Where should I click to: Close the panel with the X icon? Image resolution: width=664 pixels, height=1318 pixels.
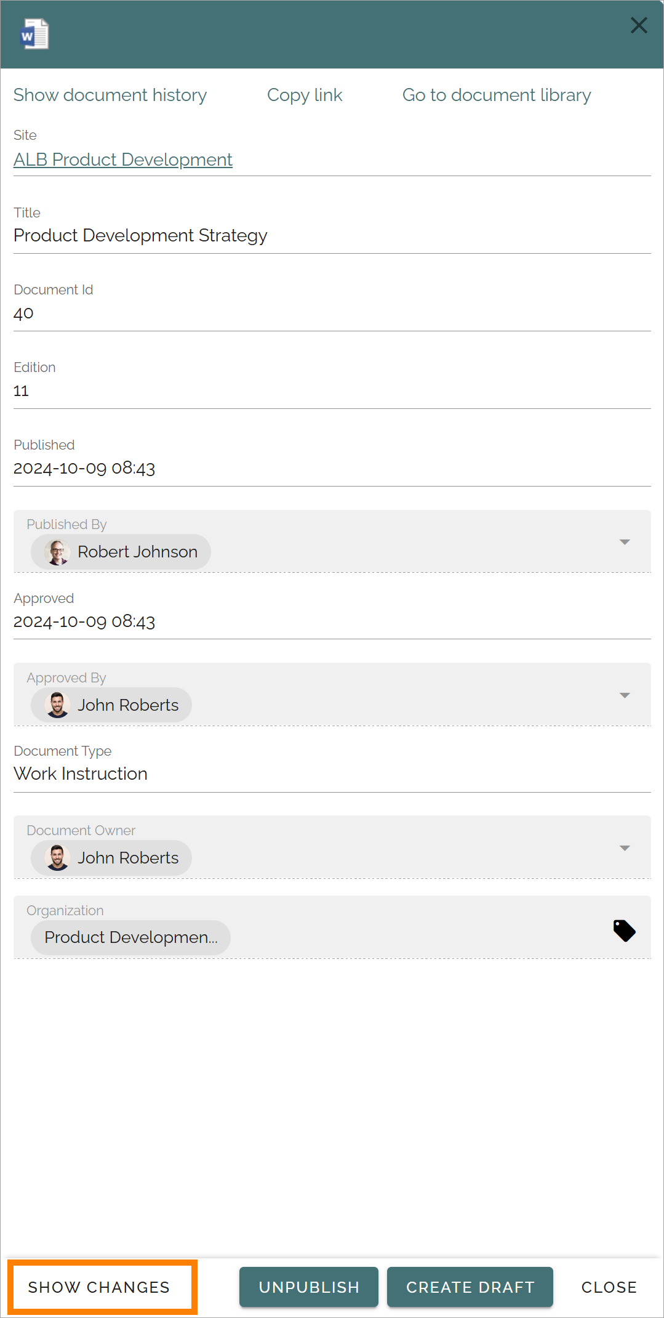pos(639,25)
